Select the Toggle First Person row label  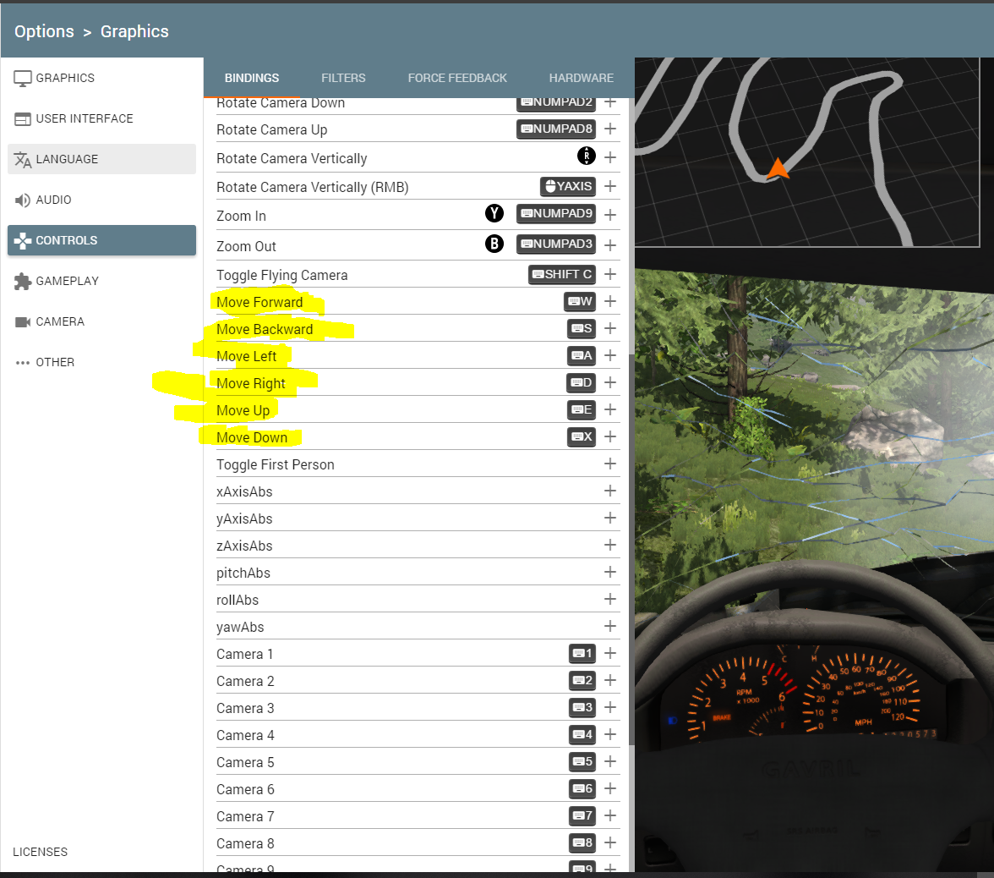point(276,465)
